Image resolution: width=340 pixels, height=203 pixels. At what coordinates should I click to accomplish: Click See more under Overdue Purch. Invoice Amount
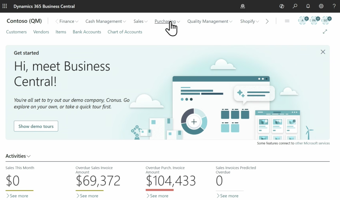click(x=157, y=196)
